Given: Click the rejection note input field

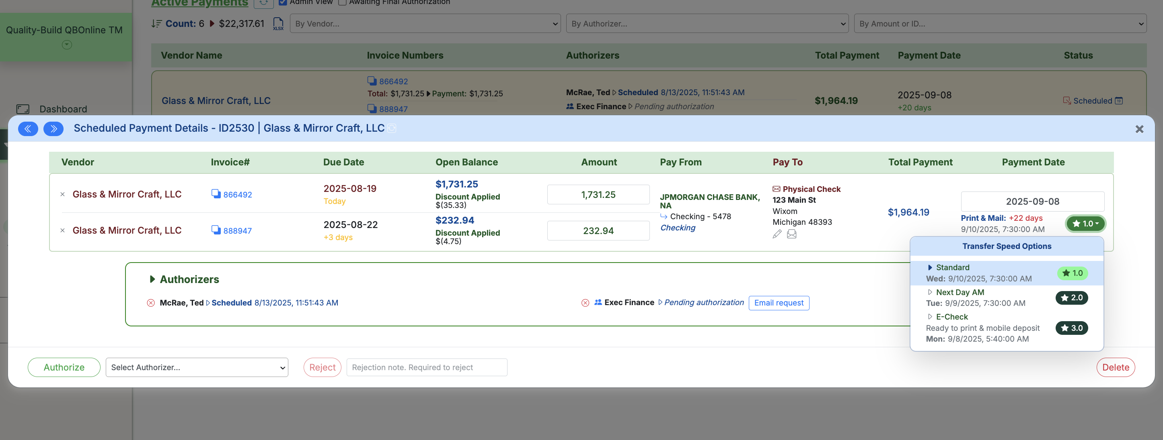Looking at the screenshot, I should [426, 367].
